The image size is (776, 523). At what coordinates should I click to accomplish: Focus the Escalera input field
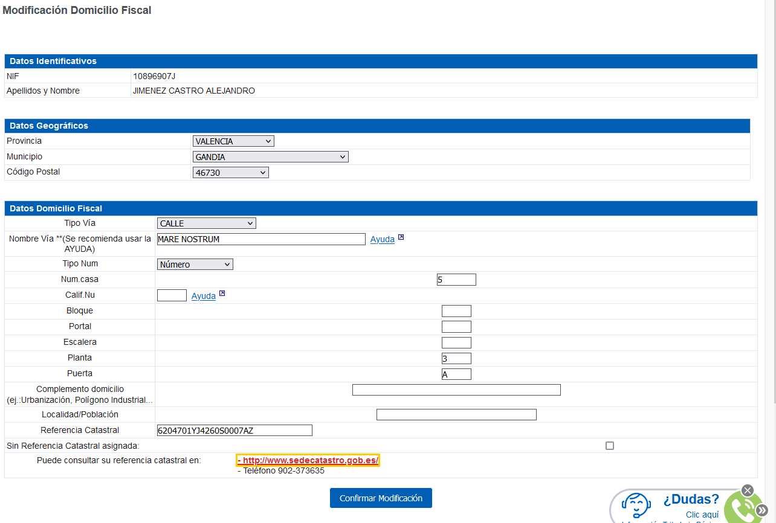456,342
